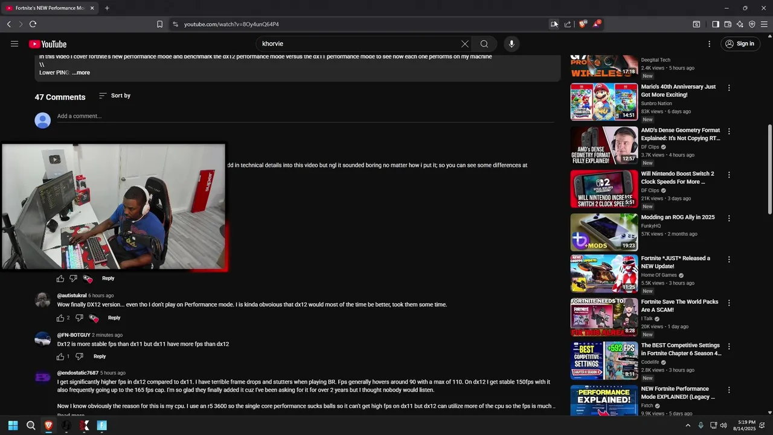Open the system tray microphone icon
The height and width of the screenshot is (435, 773).
(x=701, y=425)
